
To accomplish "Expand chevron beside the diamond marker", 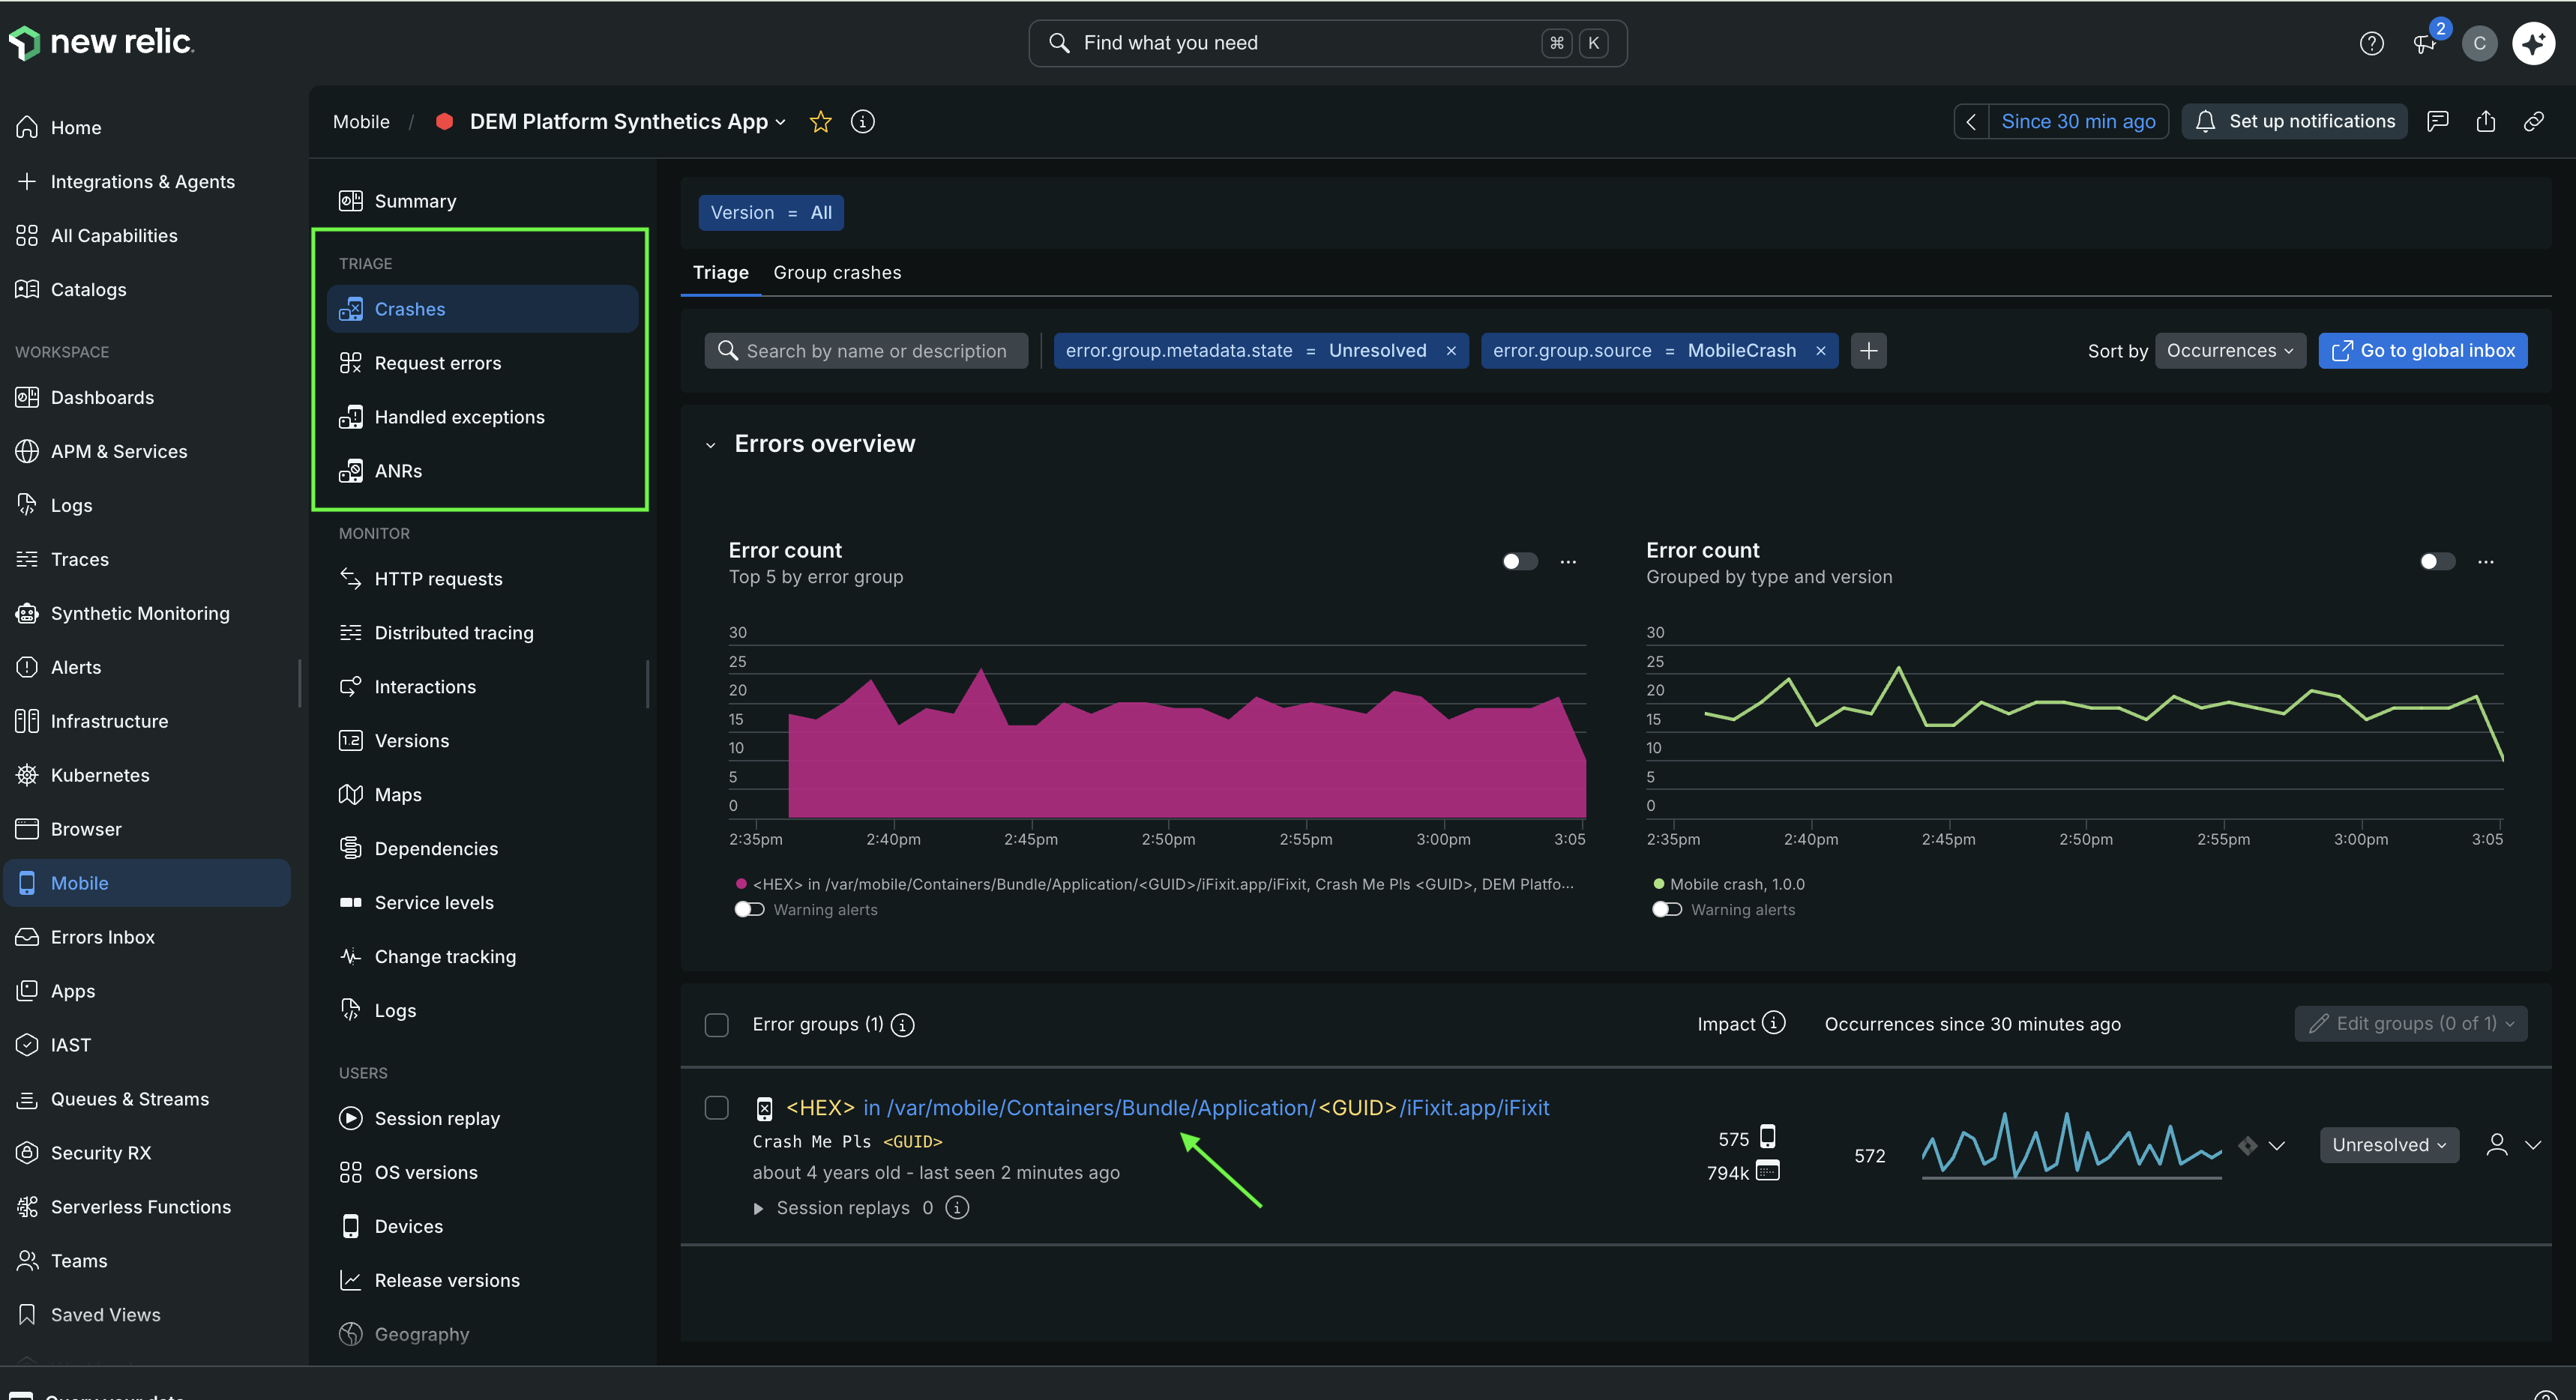I will tap(2277, 1146).
